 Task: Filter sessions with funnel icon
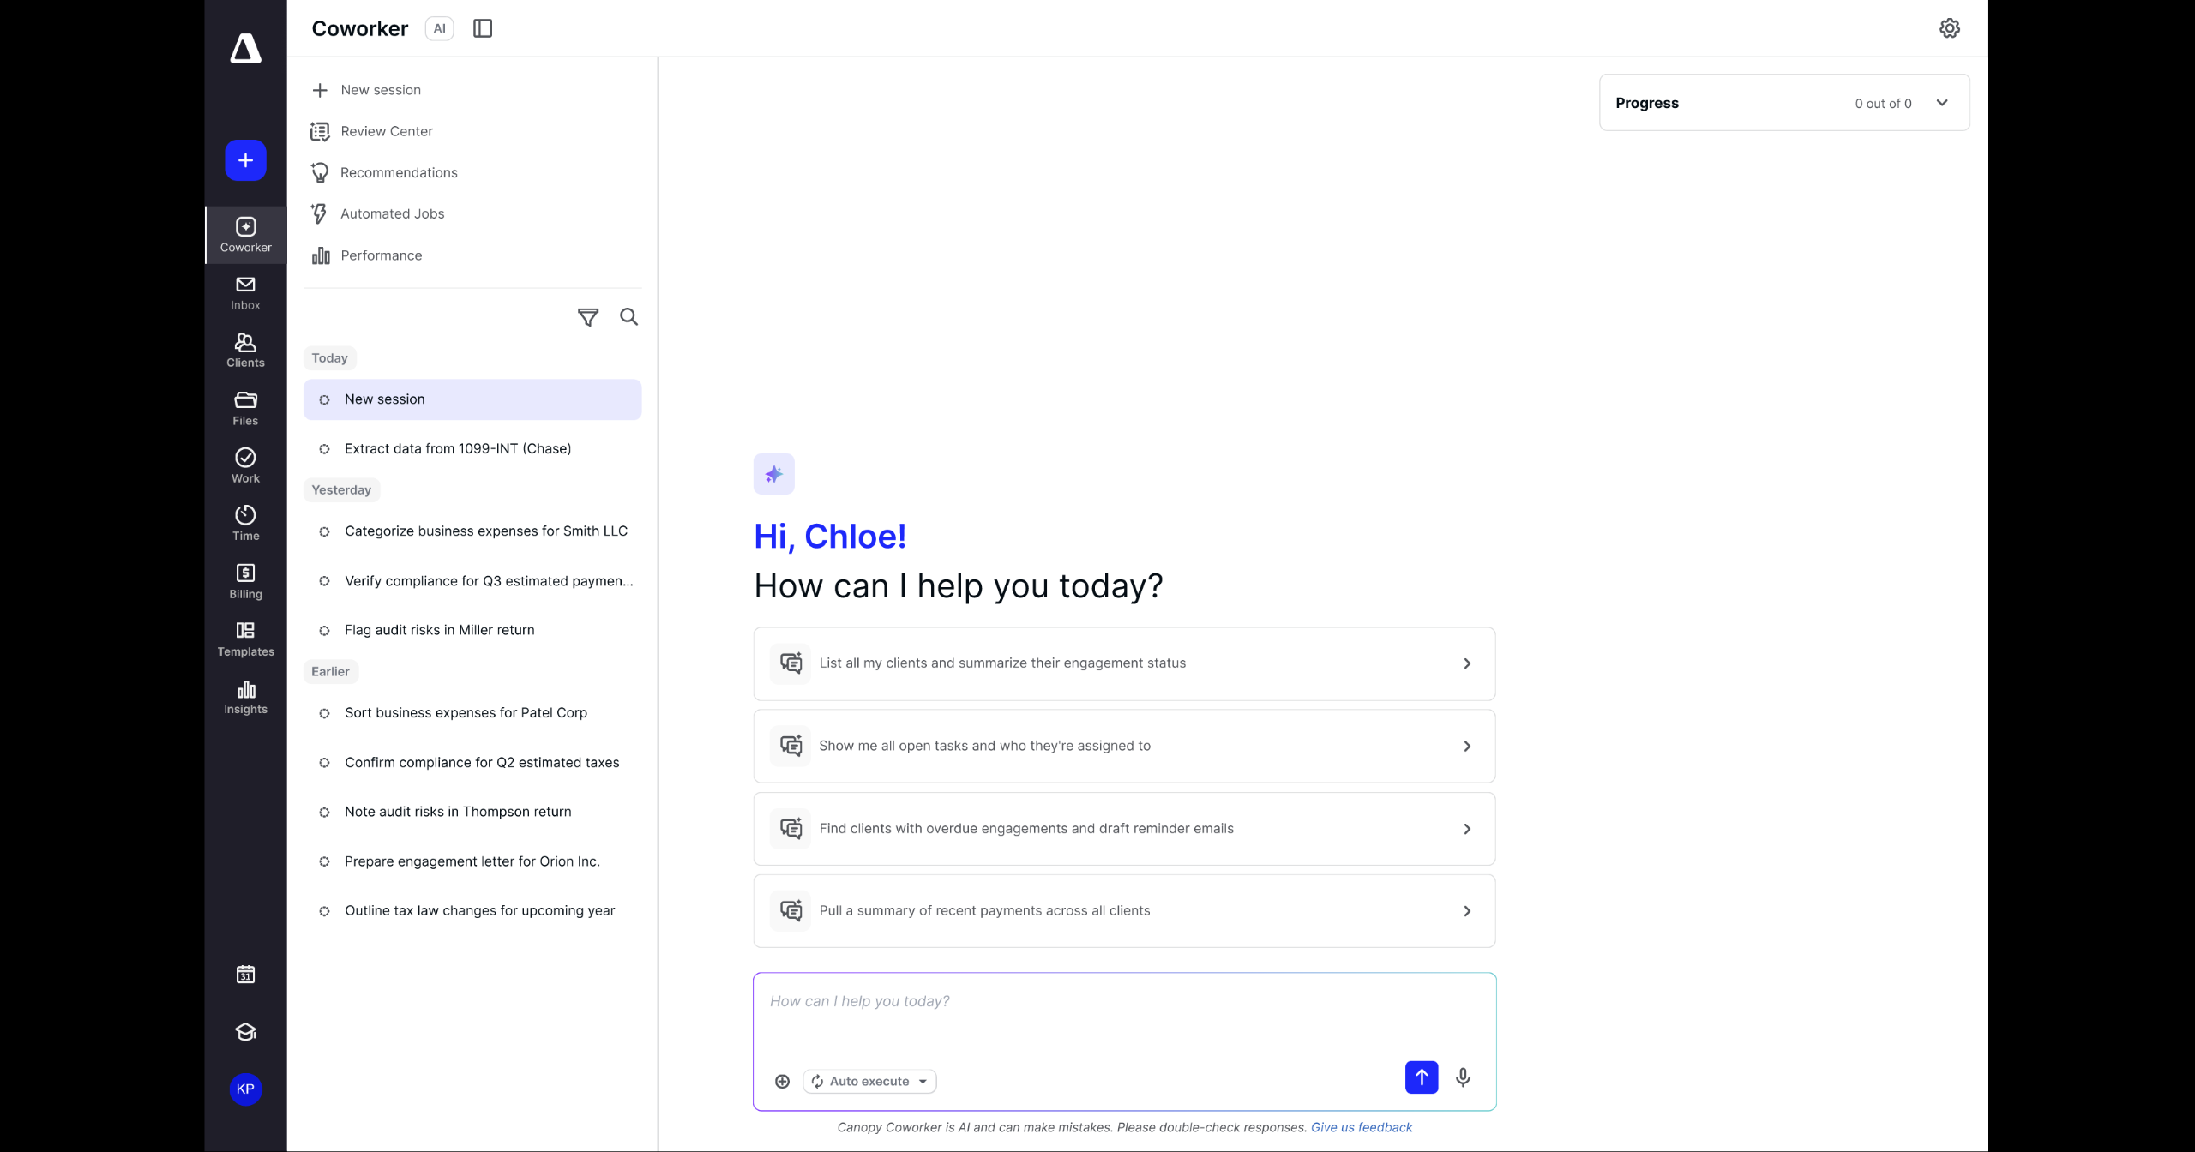(588, 317)
